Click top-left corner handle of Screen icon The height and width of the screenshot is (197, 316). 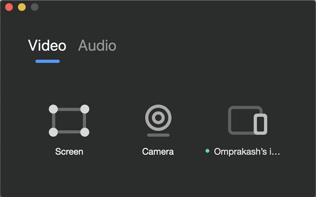pos(53,109)
